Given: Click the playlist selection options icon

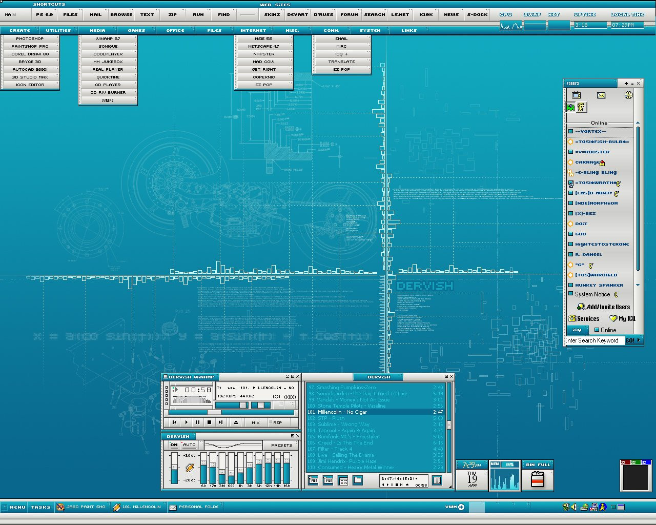Looking at the screenshot, I should click(x=343, y=480).
